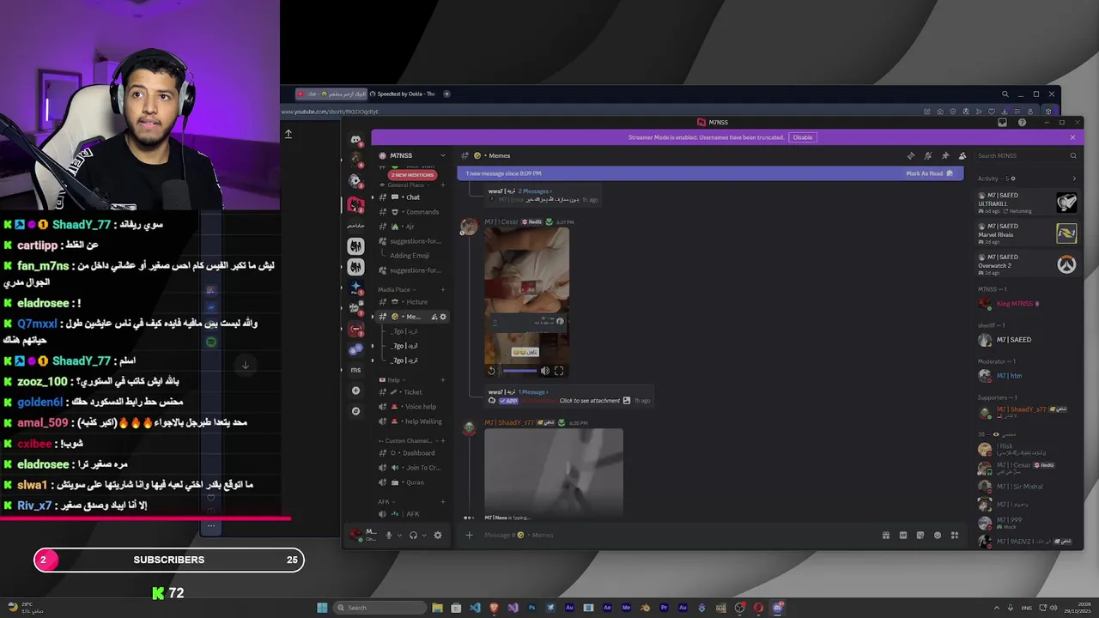1099x618 pixels.
Task: Open the emoji picker in message bar
Action: pyautogui.click(x=938, y=535)
